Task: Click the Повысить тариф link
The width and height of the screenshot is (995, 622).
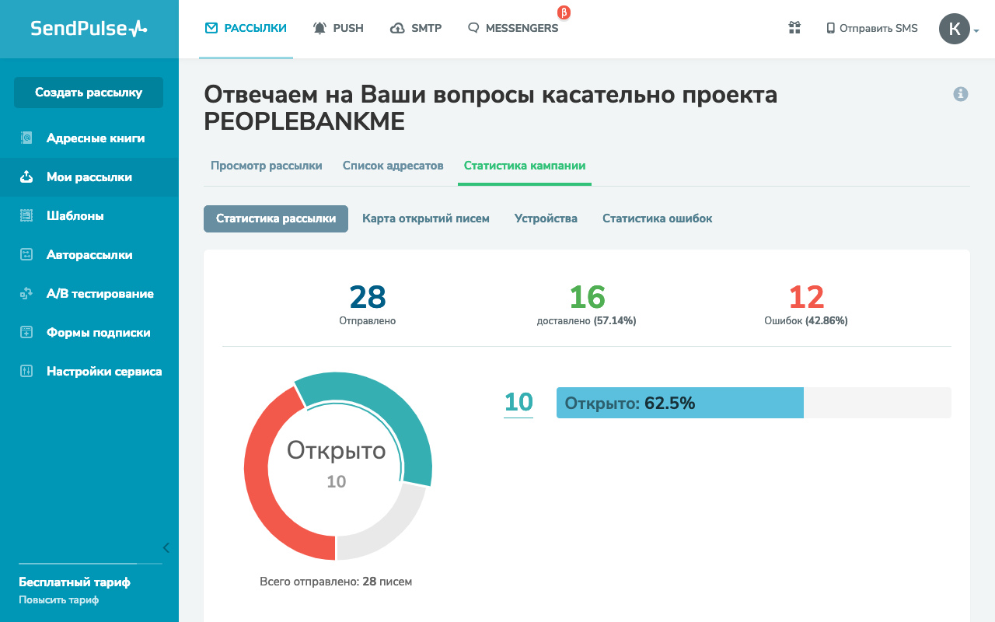Action: pyautogui.click(x=58, y=600)
